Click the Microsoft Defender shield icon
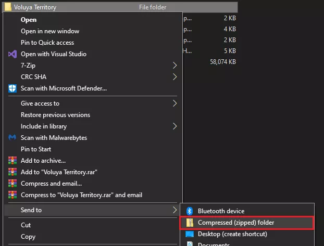Viewport: 324px width, 246px height. click(x=13, y=88)
